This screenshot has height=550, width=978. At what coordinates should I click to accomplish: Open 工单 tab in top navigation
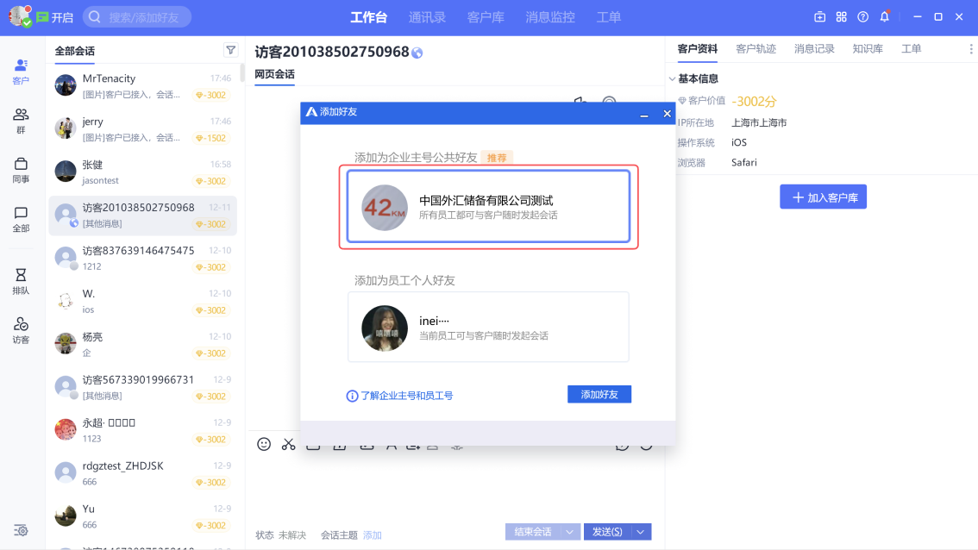tap(609, 17)
